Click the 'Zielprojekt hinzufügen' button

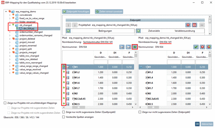(76, 12)
